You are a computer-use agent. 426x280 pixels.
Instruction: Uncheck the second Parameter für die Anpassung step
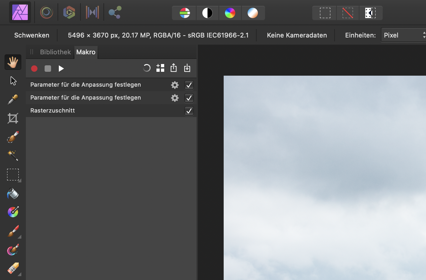click(x=189, y=98)
